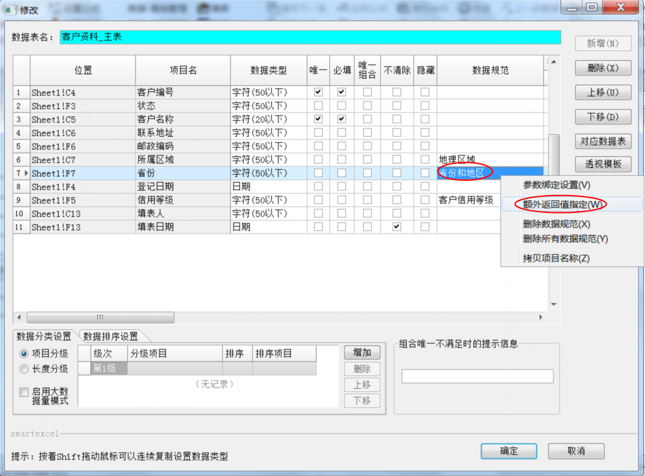Select cell Sheet1!C4
Screen dimensions: 645x476
click(83, 93)
